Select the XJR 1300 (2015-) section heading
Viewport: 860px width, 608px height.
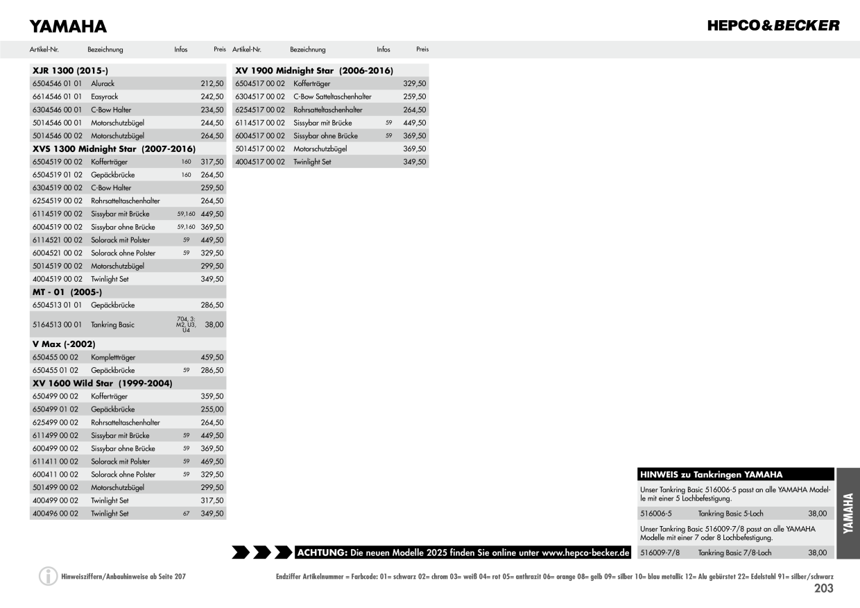[x=70, y=70]
